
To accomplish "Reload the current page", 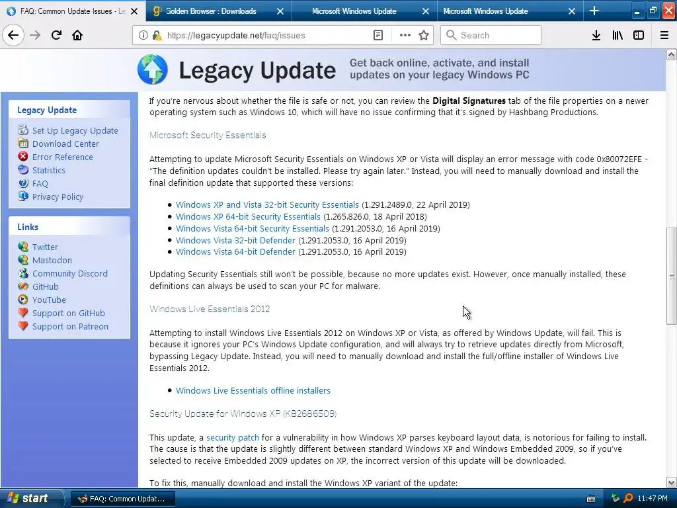I will click(x=56, y=35).
